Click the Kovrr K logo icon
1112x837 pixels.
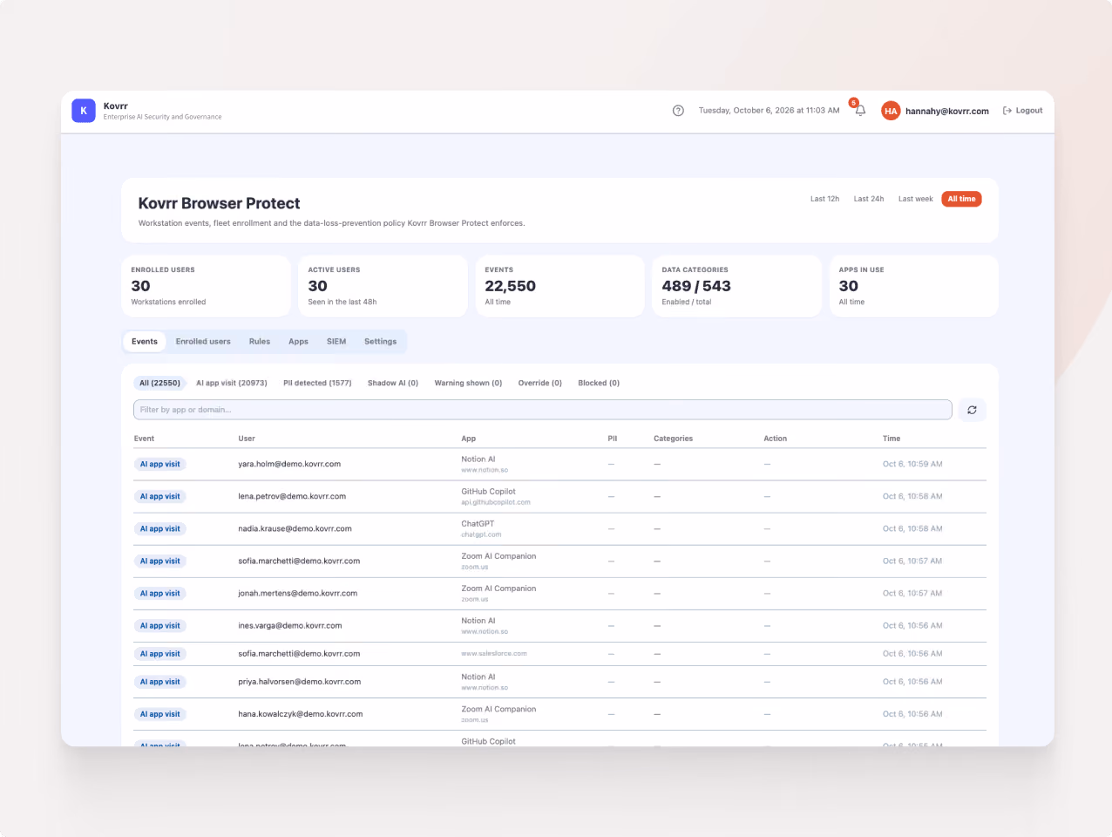click(84, 111)
